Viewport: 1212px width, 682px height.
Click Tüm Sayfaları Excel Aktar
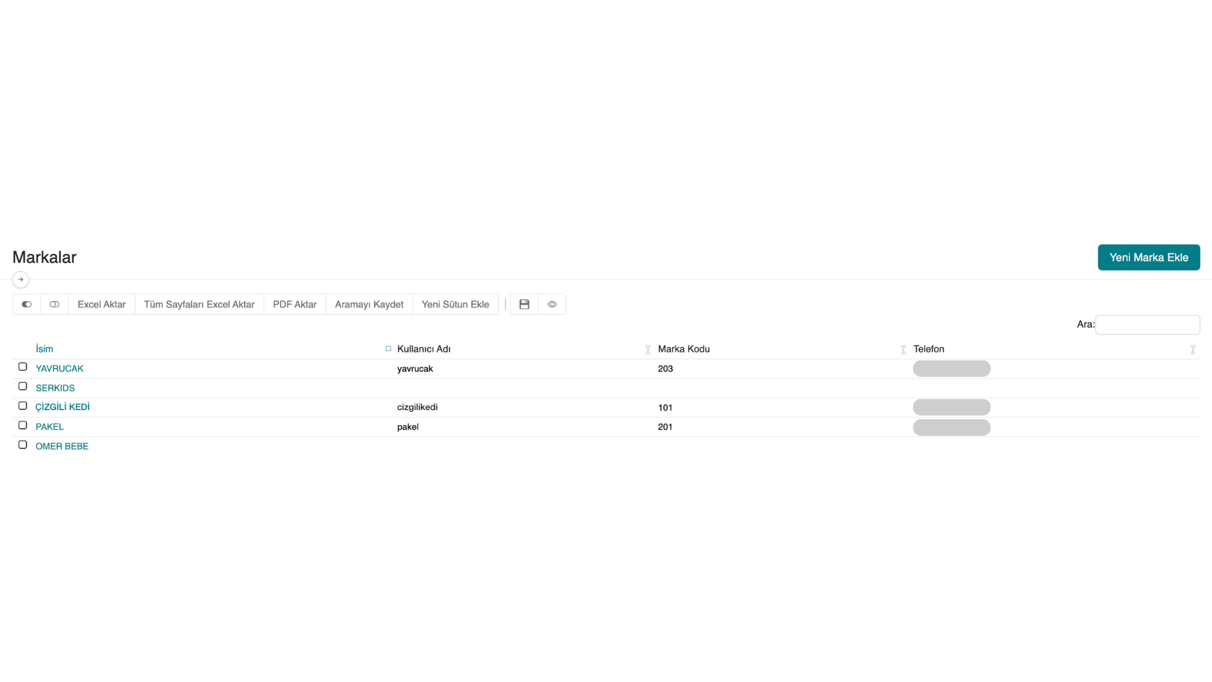pos(199,304)
